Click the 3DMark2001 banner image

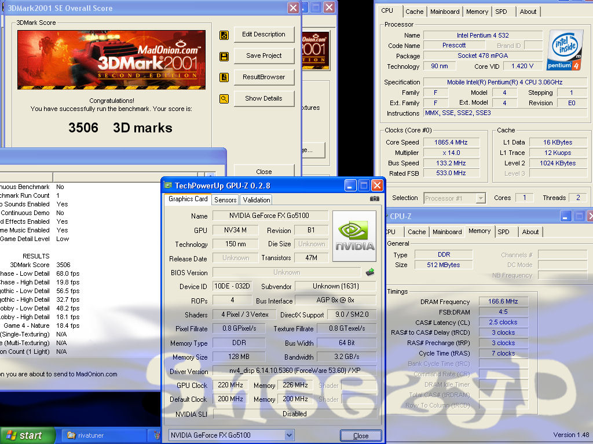[x=112, y=60]
